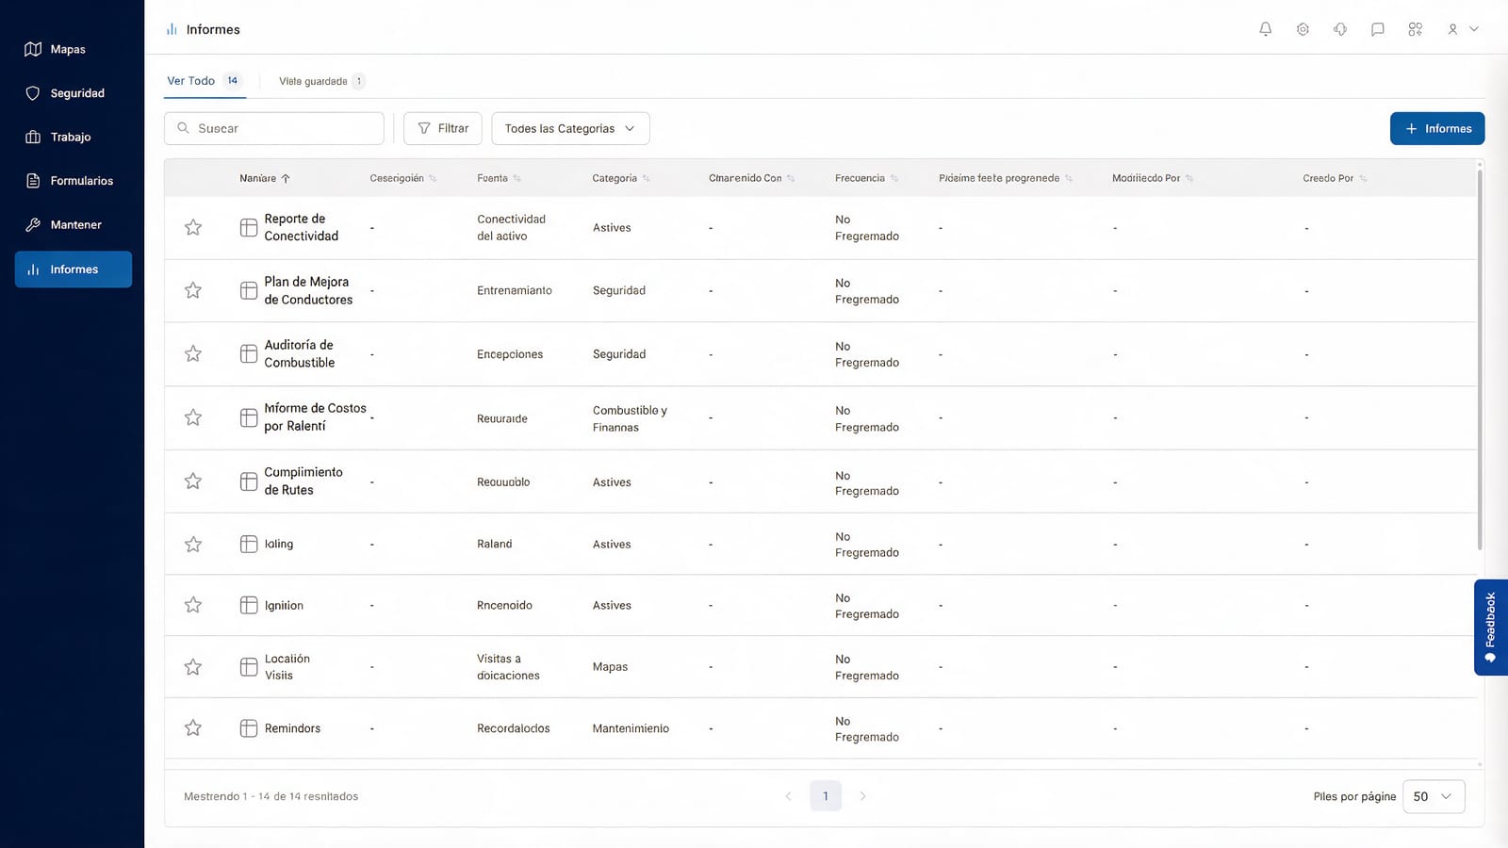Favorite the Reporte de Conectividad star
1508x848 pixels.
193,227
